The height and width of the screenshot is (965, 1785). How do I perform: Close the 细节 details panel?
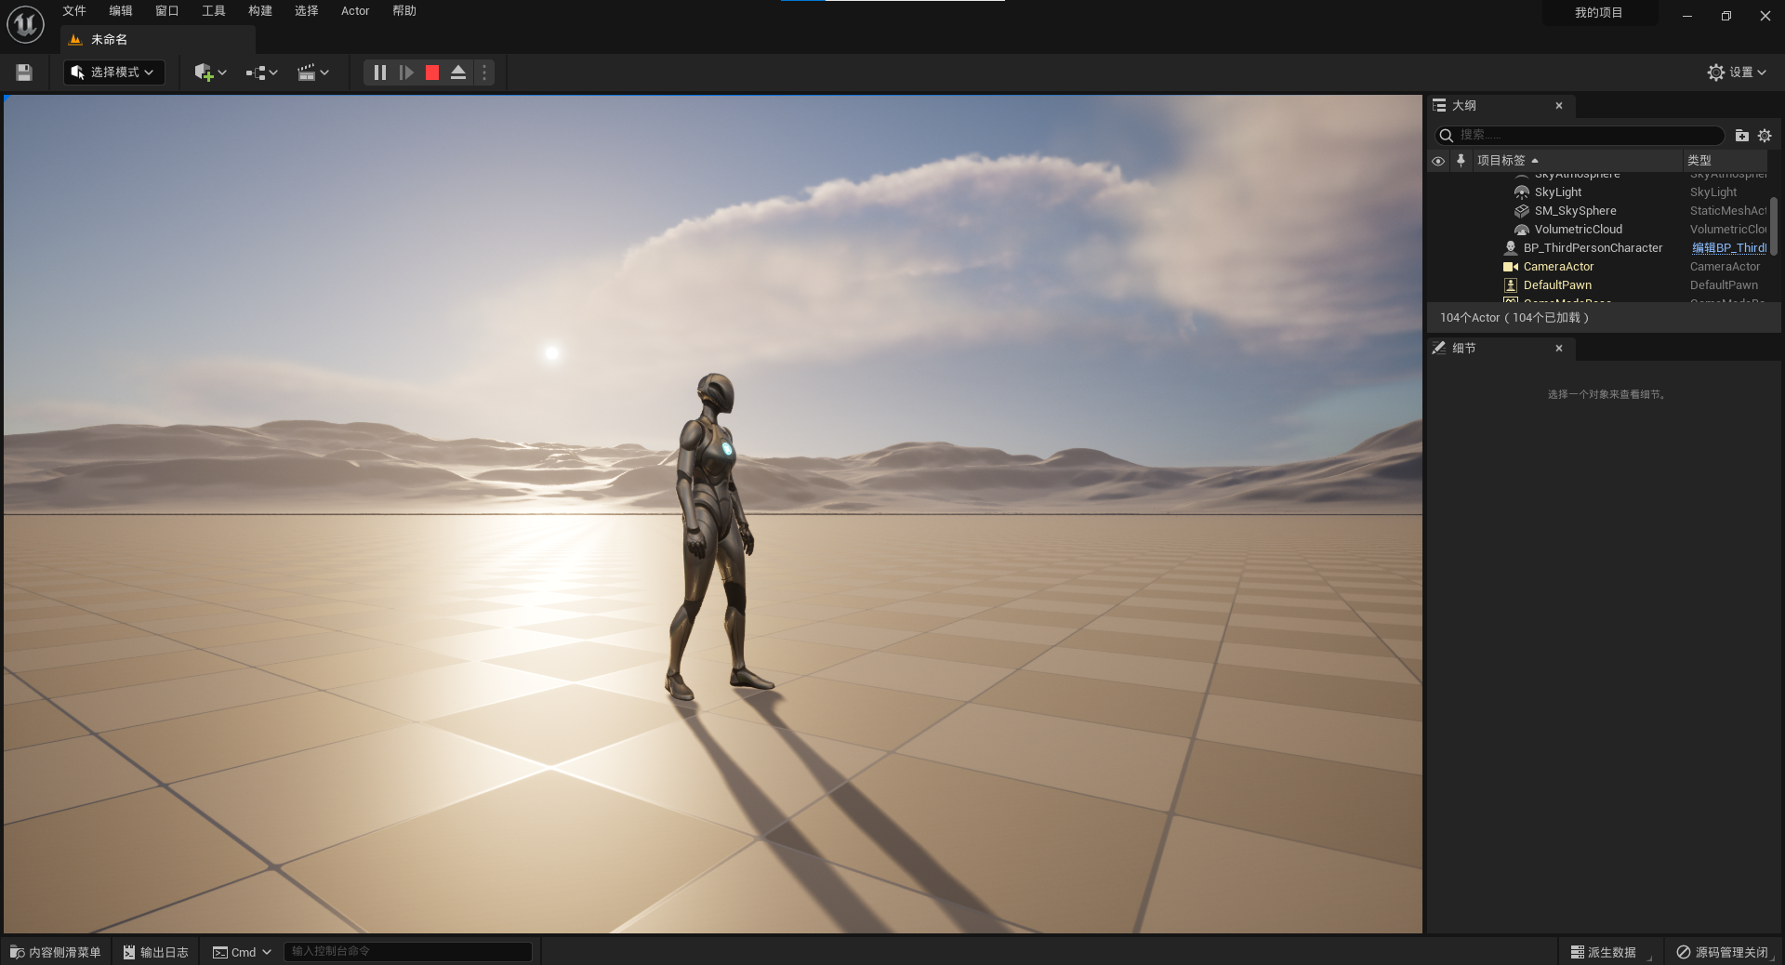[x=1559, y=349]
